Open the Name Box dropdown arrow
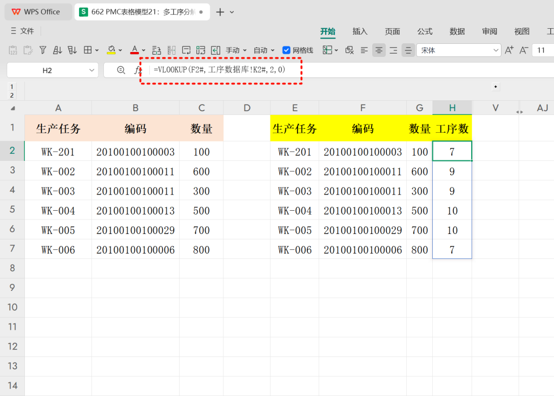Screen dimensions: 554x396 92,70
